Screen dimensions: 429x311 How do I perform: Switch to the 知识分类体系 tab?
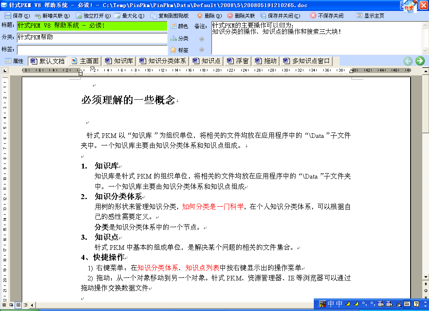coord(163,61)
